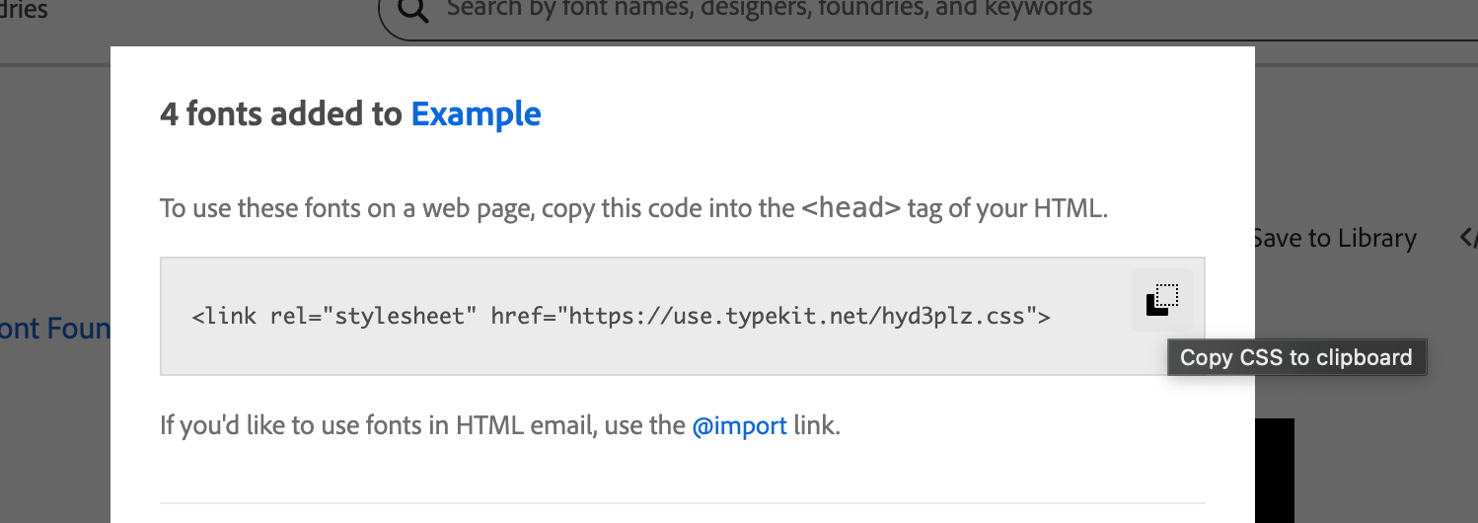Click the "4 fonts added to" heading

coord(281,114)
